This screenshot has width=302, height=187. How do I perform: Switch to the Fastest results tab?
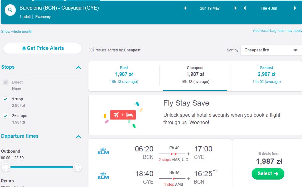tap(266, 75)
